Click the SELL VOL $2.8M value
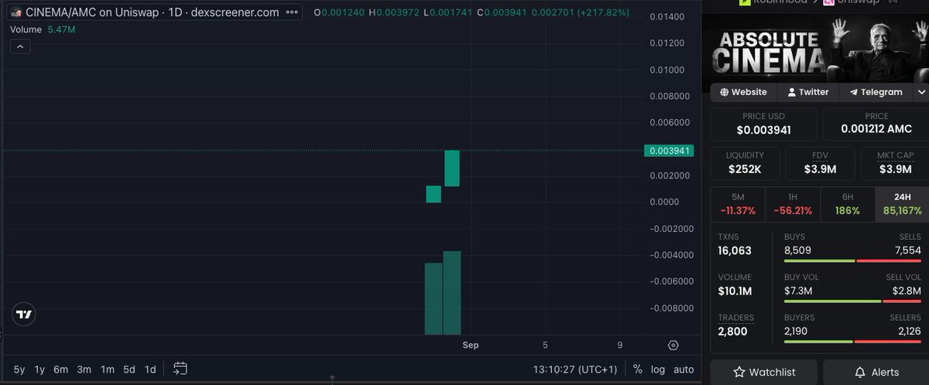Viewport: 929px width, 385px height. (906, 291)
